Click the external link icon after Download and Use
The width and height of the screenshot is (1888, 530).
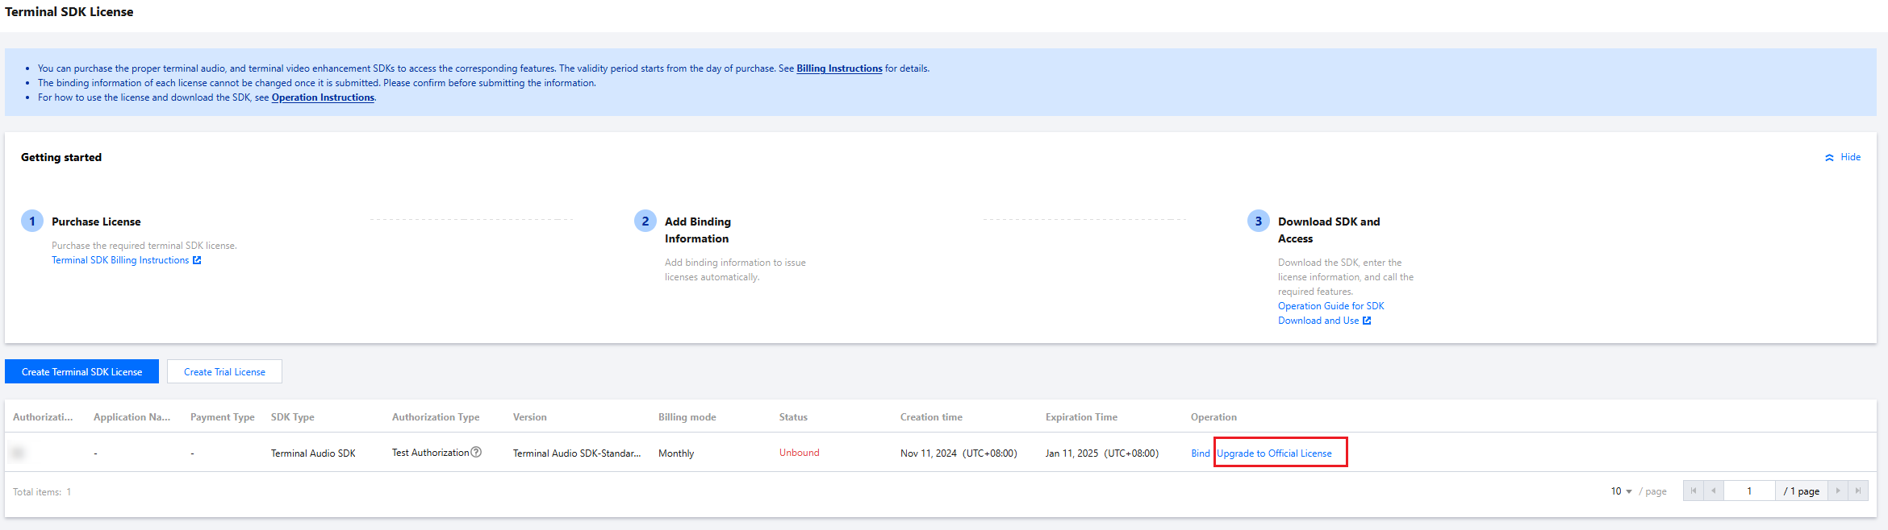tap(1367, 321)
